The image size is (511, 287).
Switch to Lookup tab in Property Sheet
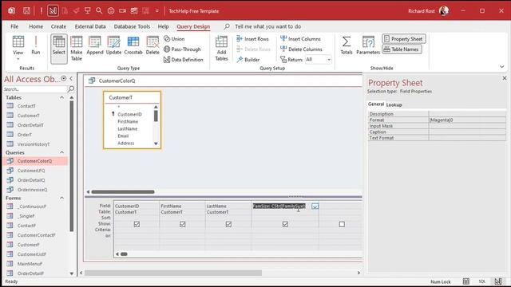pos(394,104)
